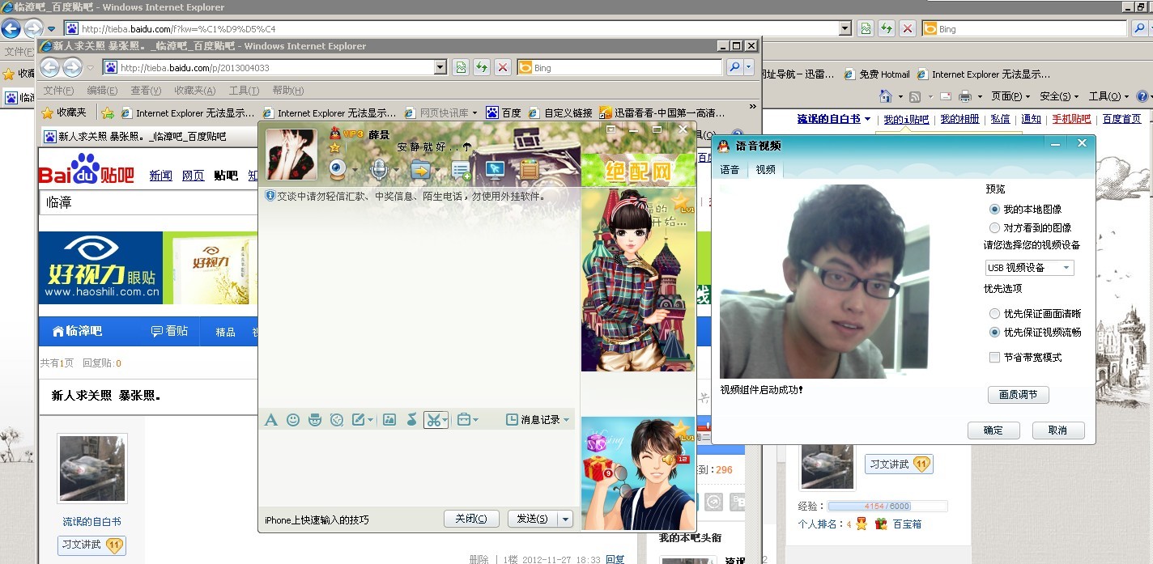Expand the 发送 button options arrow
Image resolution: width=1153 pixels, height=564 pixels.
coord(565,519)
